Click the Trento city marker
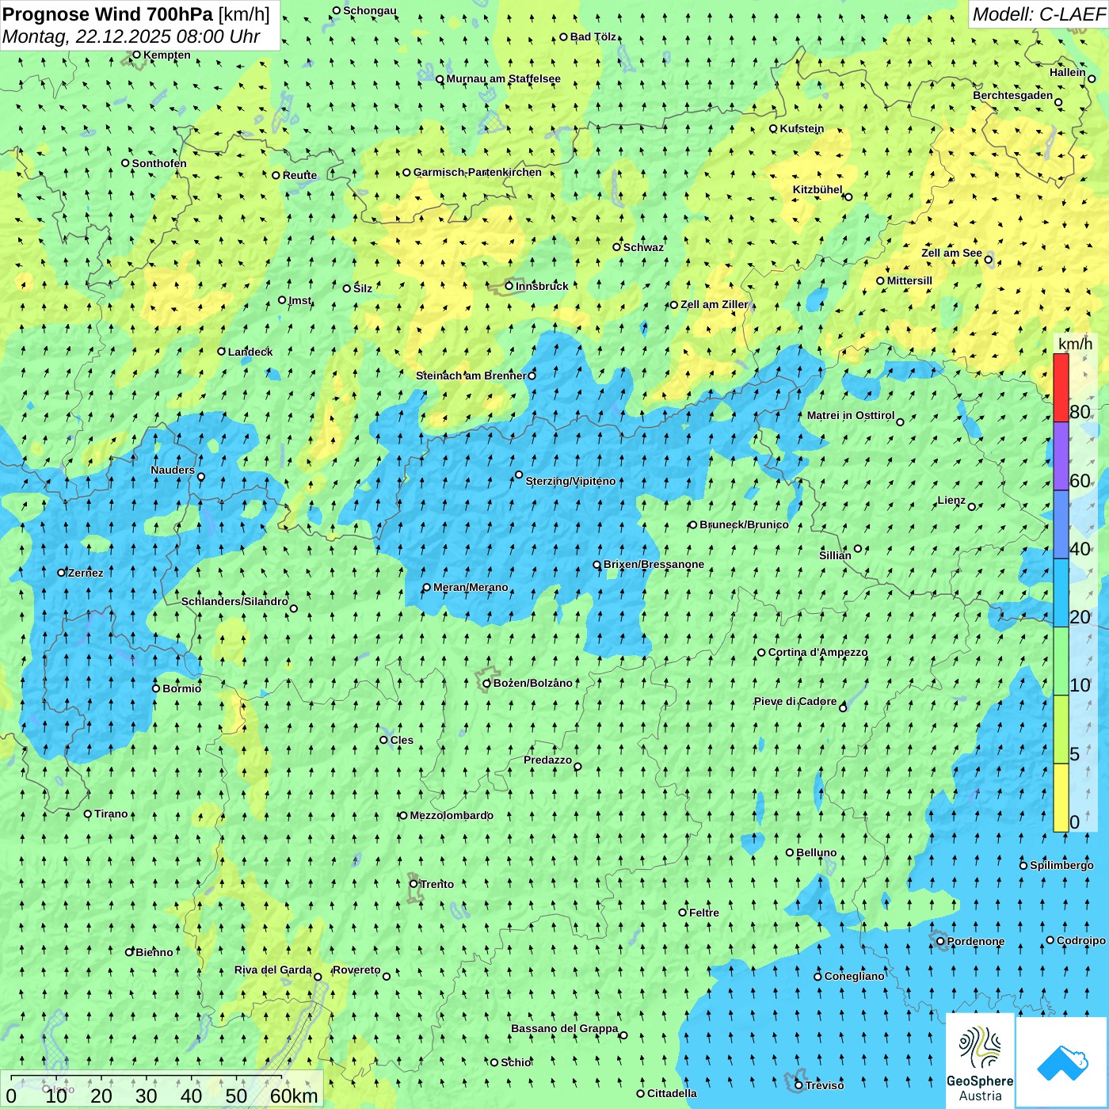1109x1109 pixels. point(413,884)
